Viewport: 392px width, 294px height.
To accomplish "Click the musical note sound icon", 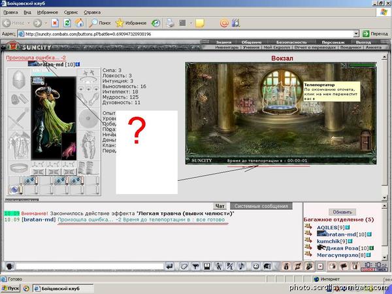I will coord(241,267).
